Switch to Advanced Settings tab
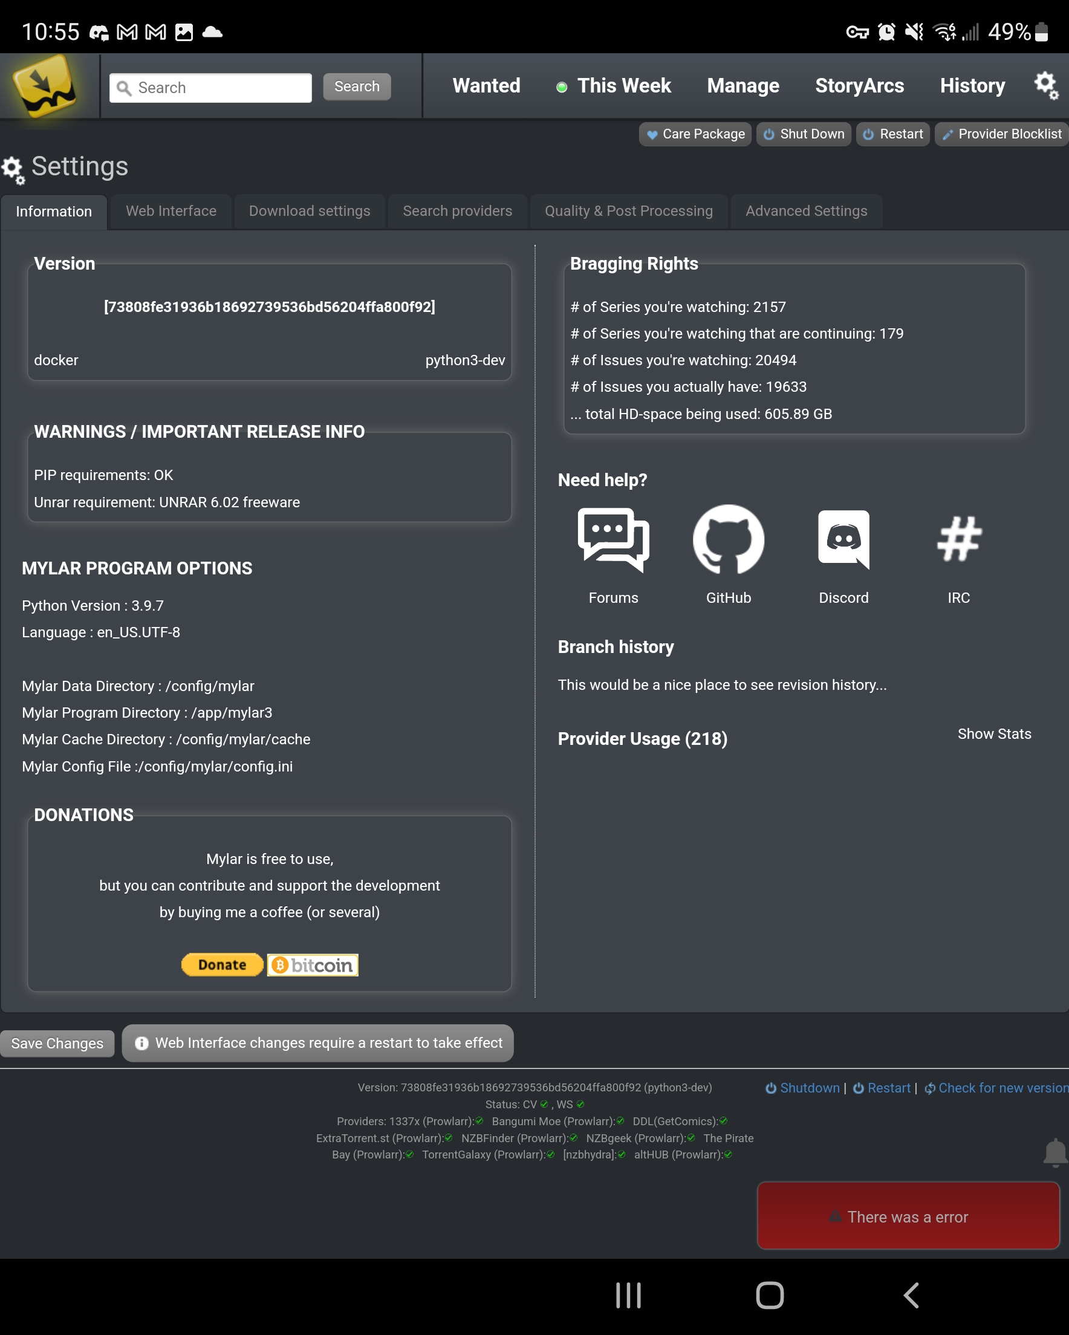This screenshot has height=1335, width=1069. (x=807, y=211)
